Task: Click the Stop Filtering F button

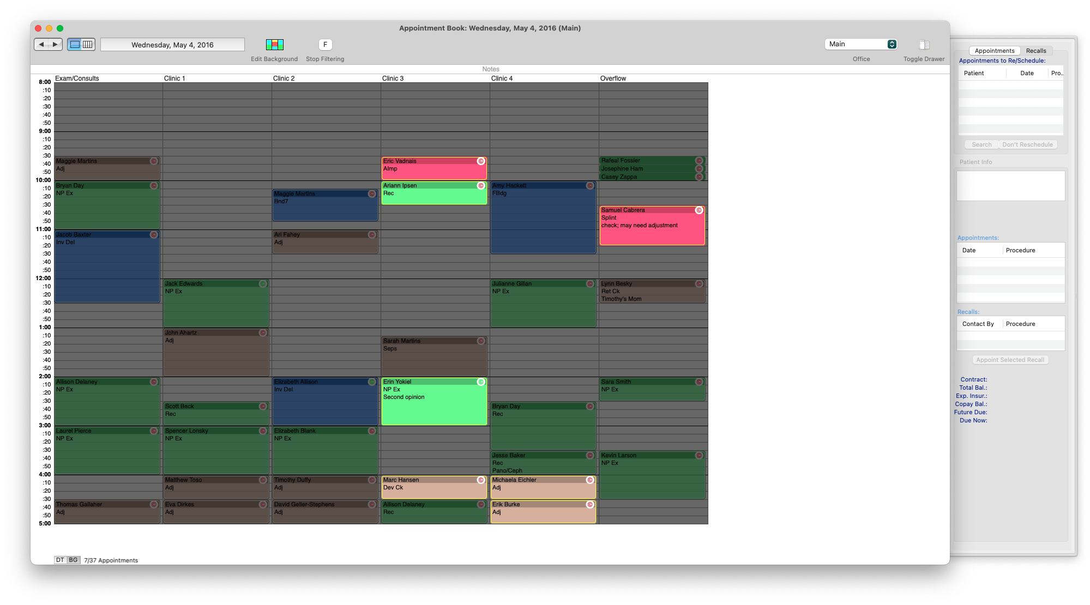Action: pos(325,45)
